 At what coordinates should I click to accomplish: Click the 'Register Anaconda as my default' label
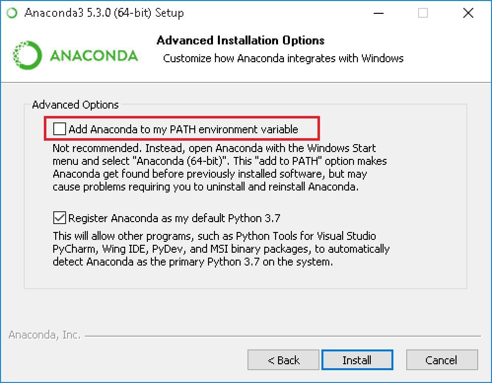tap(174, 218)
